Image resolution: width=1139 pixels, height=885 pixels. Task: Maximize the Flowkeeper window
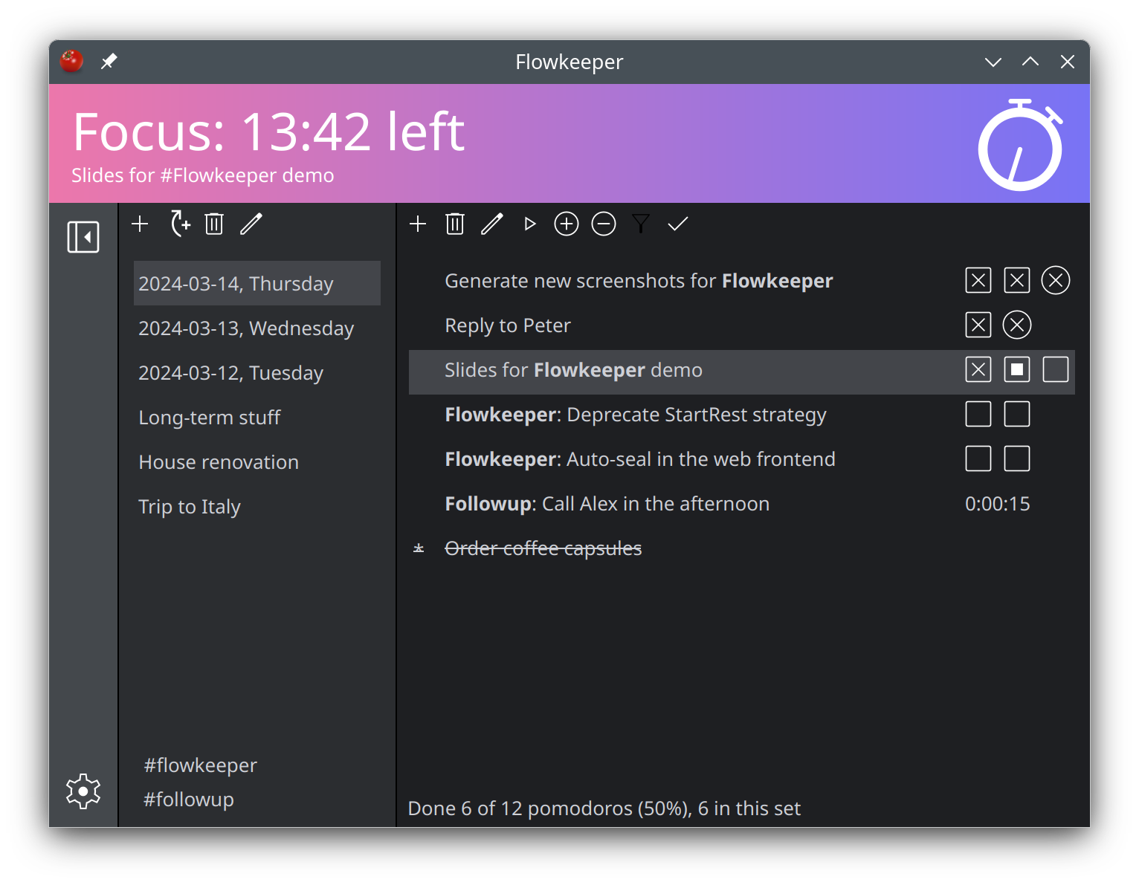pyautogui.click(x=1030, y=62)
